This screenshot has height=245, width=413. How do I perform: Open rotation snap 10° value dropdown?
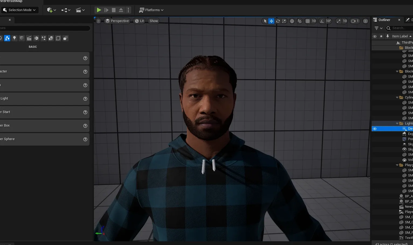[328, 21]
